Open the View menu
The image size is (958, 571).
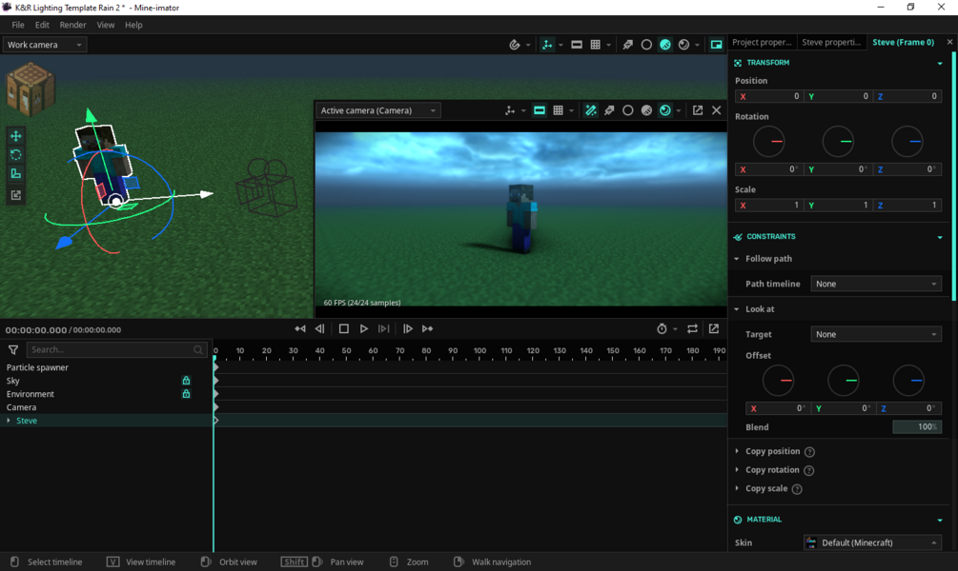[x=106, y=25]
